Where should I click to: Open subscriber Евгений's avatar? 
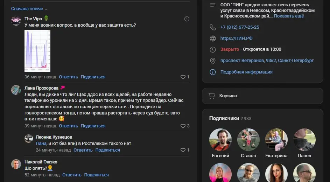click(220, 140)
